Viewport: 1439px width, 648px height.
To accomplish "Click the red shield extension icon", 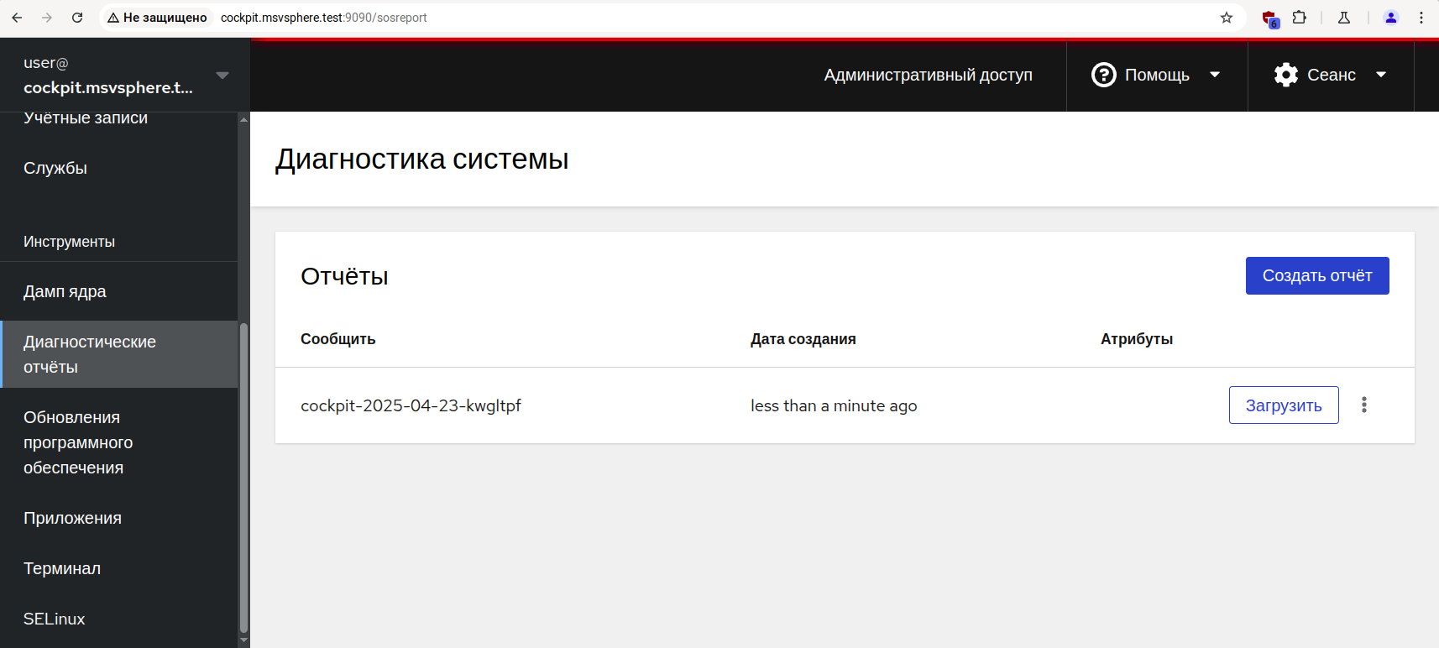I will [1269, 18].
